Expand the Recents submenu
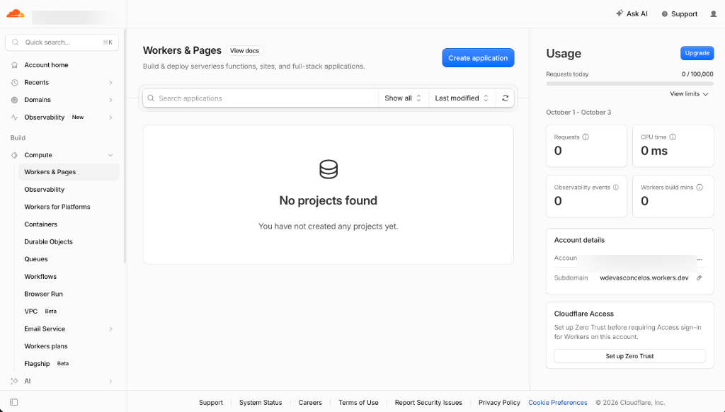 tap(110, 82)
